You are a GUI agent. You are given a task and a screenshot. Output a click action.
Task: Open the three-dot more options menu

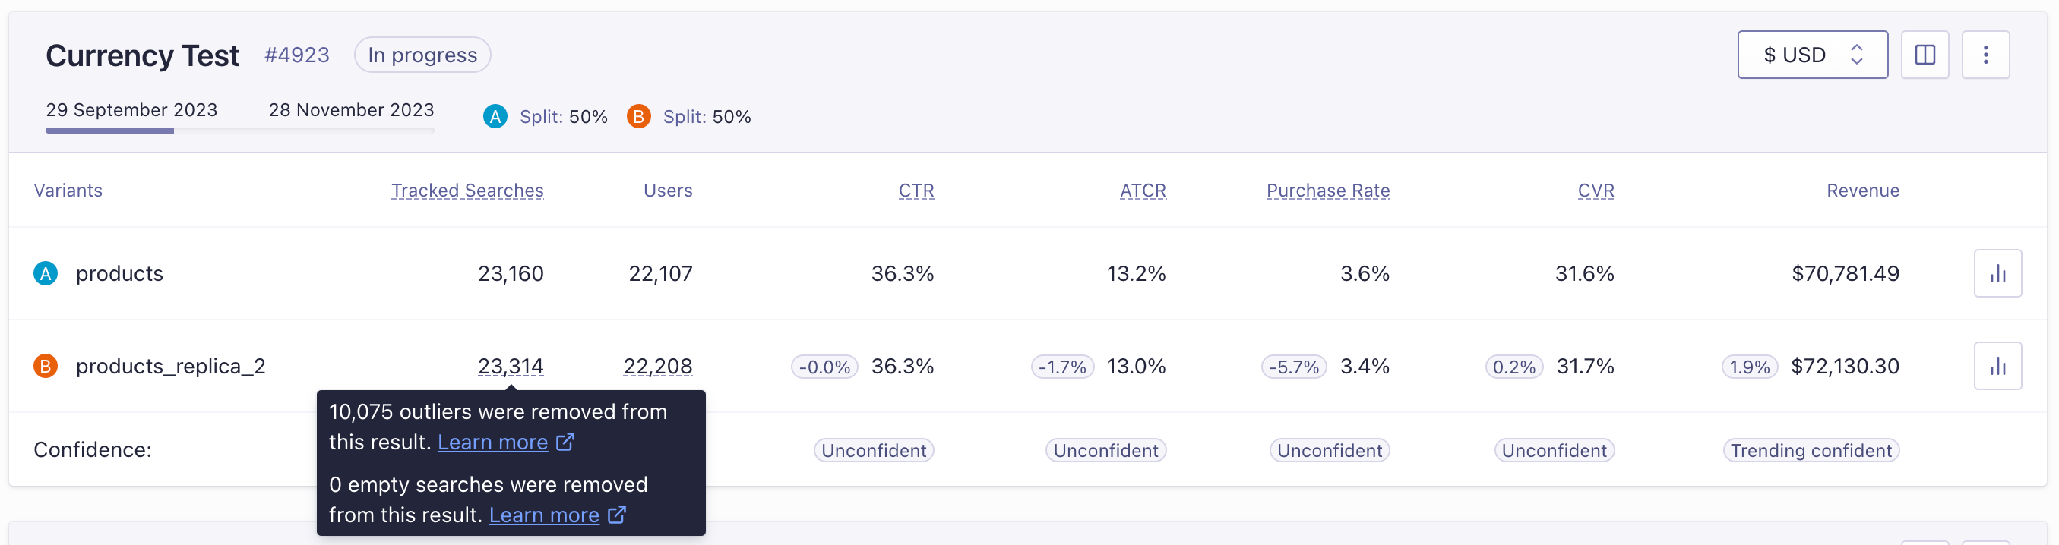[1985, 55]
